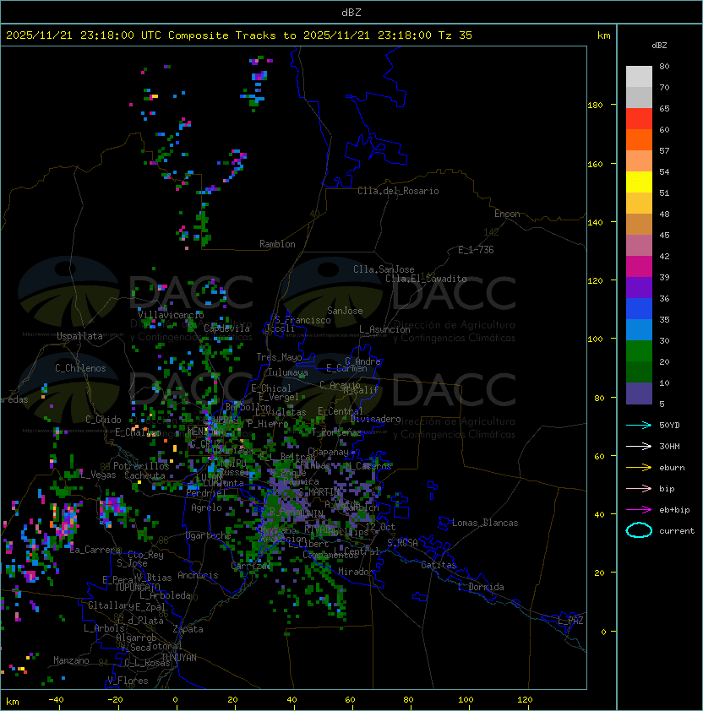Viewport: 703px width, 711px height.
Task: Click the 65 dBZ red swatch
Action: (639, 119)
